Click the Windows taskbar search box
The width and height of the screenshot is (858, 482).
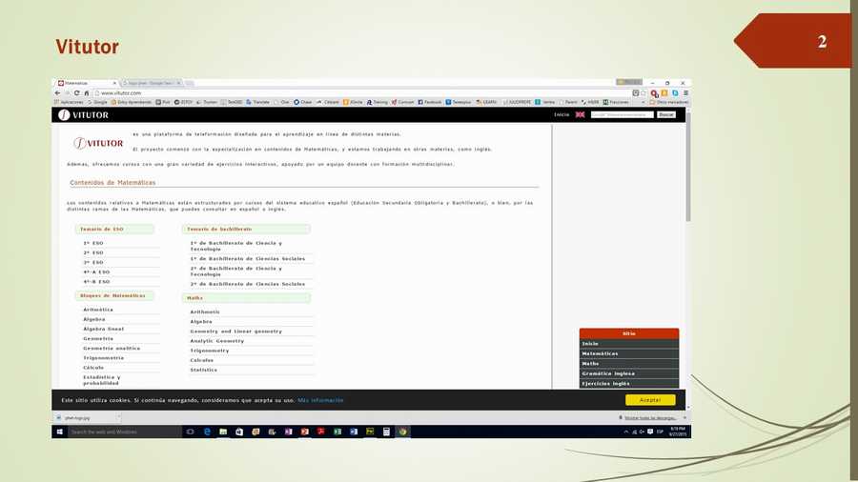(125, 432)
